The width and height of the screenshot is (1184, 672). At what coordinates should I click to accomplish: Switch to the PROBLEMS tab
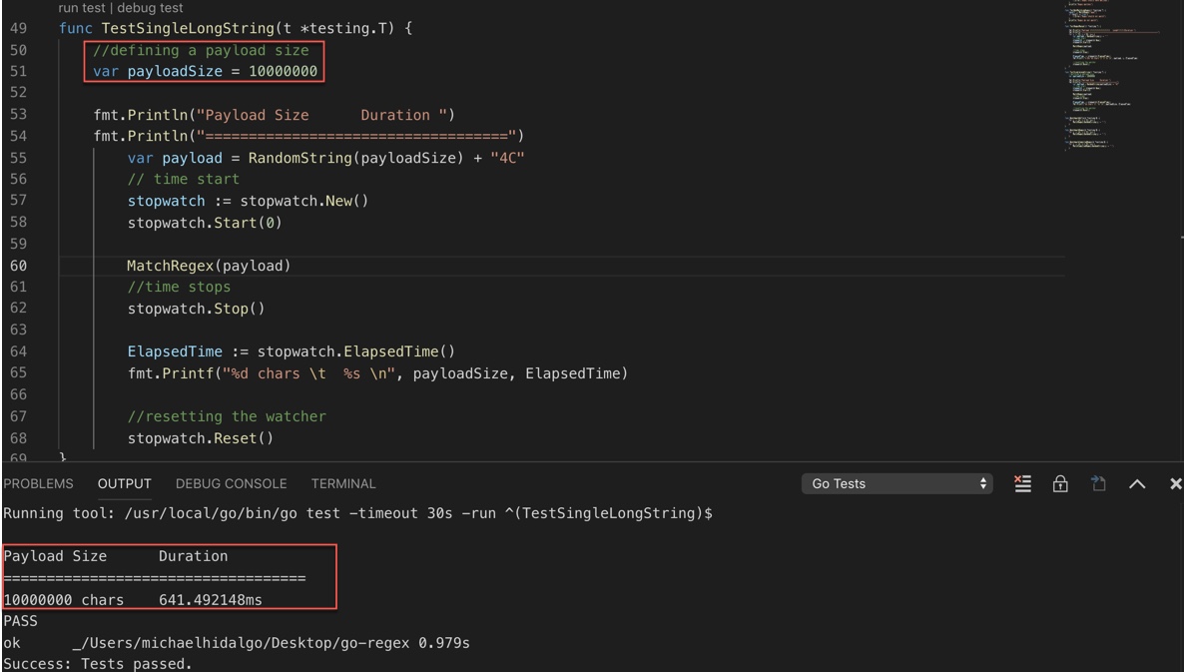click(x=38, y=483)
